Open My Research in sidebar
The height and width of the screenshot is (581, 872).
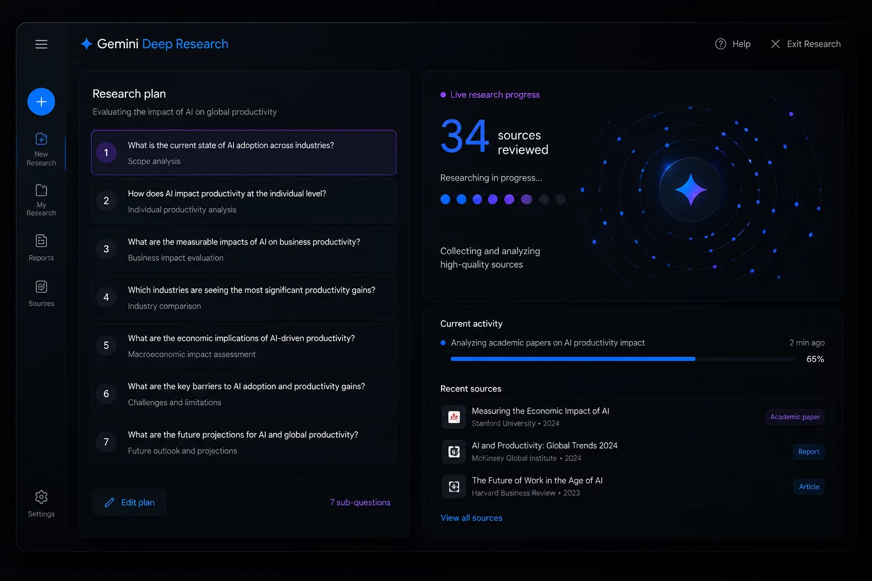[41, 200]
